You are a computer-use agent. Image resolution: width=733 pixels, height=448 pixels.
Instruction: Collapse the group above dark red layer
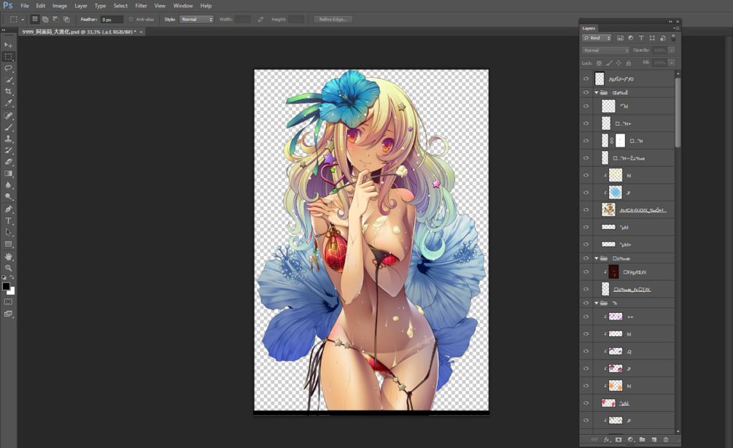597,258
